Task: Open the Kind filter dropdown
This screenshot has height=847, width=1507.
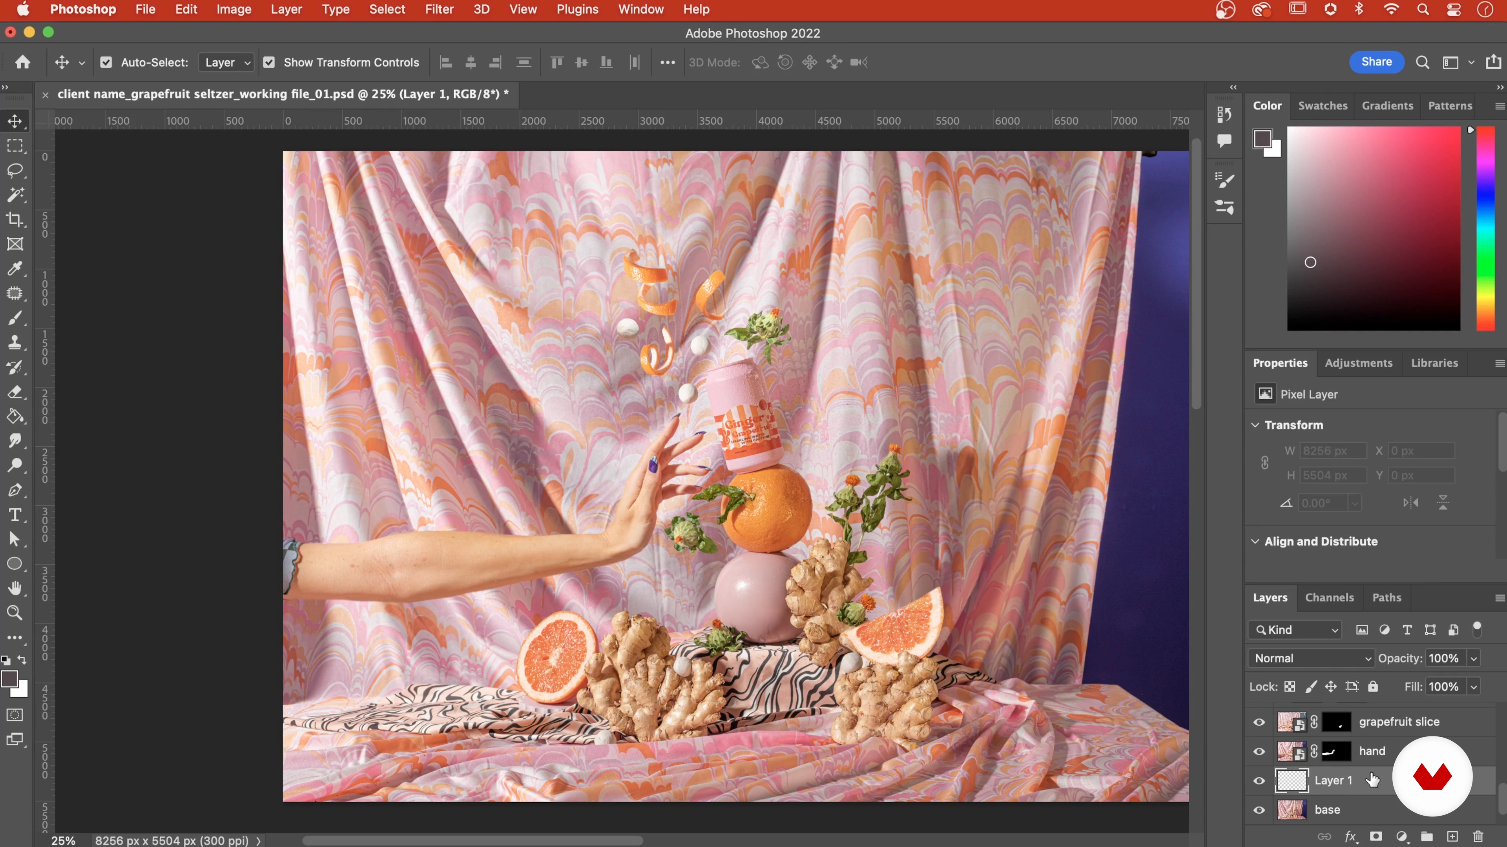Action: [1295, 629]
